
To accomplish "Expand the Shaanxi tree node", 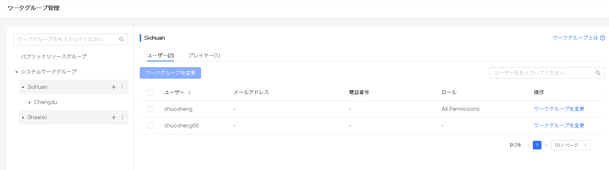I will 23,118.
